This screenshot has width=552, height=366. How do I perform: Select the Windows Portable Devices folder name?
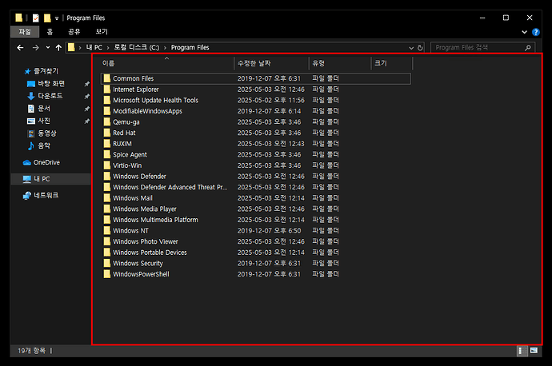(150, 253)
